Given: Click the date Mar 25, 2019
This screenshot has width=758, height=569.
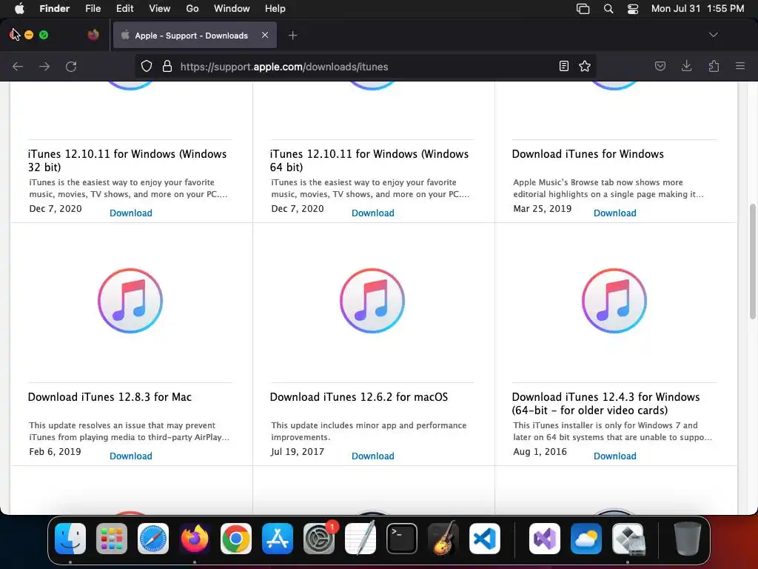Looking at the screenshot, I should (543, 208).
